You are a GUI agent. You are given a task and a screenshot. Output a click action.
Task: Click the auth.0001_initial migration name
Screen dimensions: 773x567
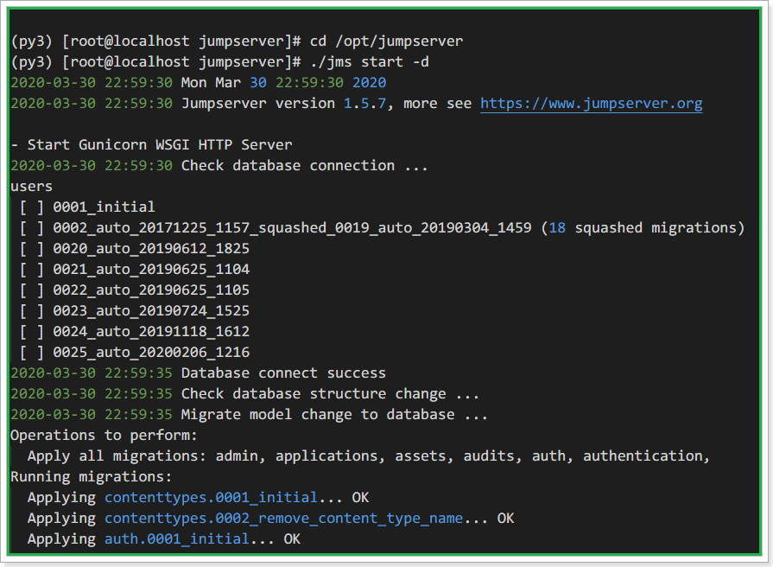click(x=177, y=538)
